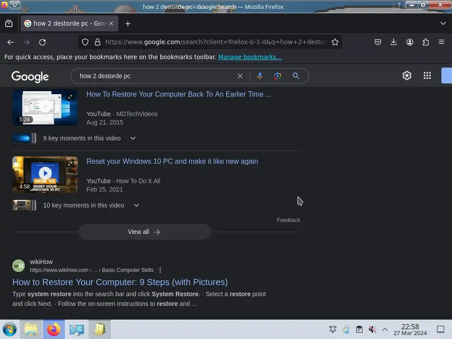Viewport: 452px width, 339px height.
Task: Click the 'How To Do It All' channel name
Action: point(138,181)
